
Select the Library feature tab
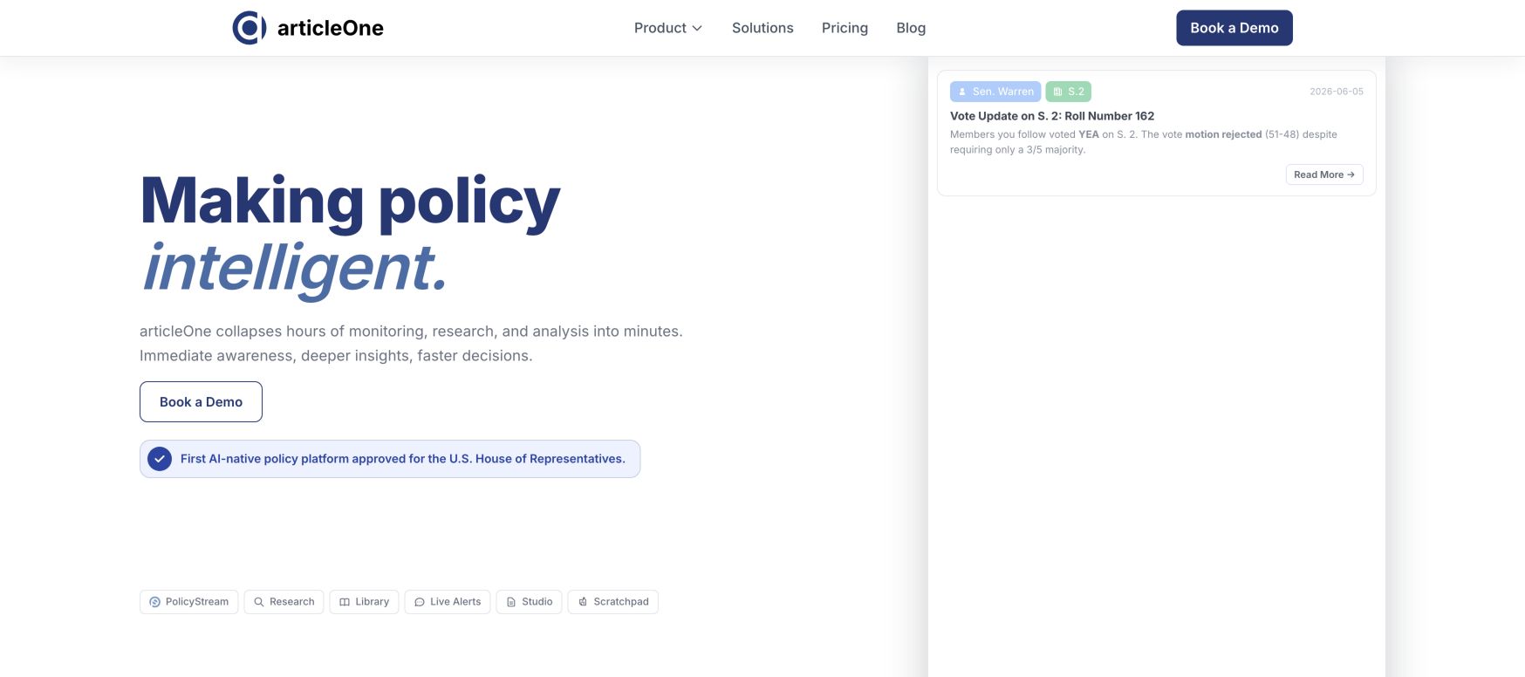(364, 602)
